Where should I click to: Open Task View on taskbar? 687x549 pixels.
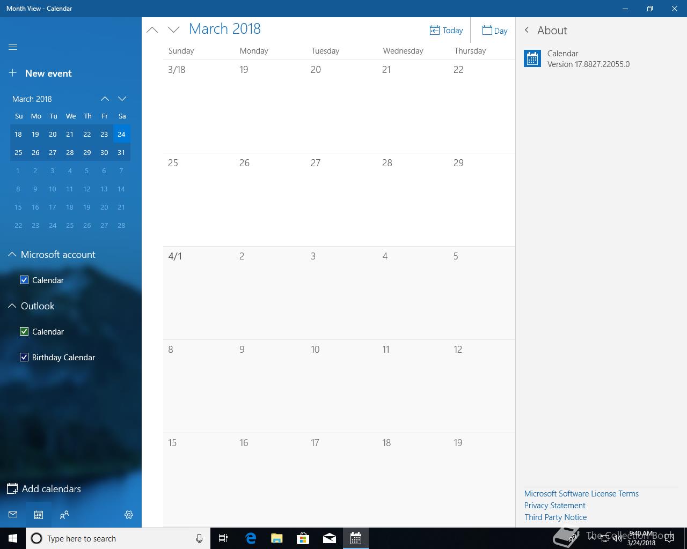(223, 538)
